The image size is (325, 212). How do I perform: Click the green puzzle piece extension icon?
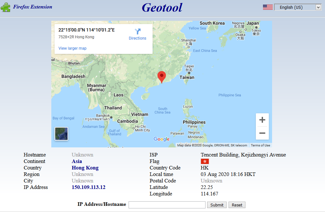click(6, 7)
